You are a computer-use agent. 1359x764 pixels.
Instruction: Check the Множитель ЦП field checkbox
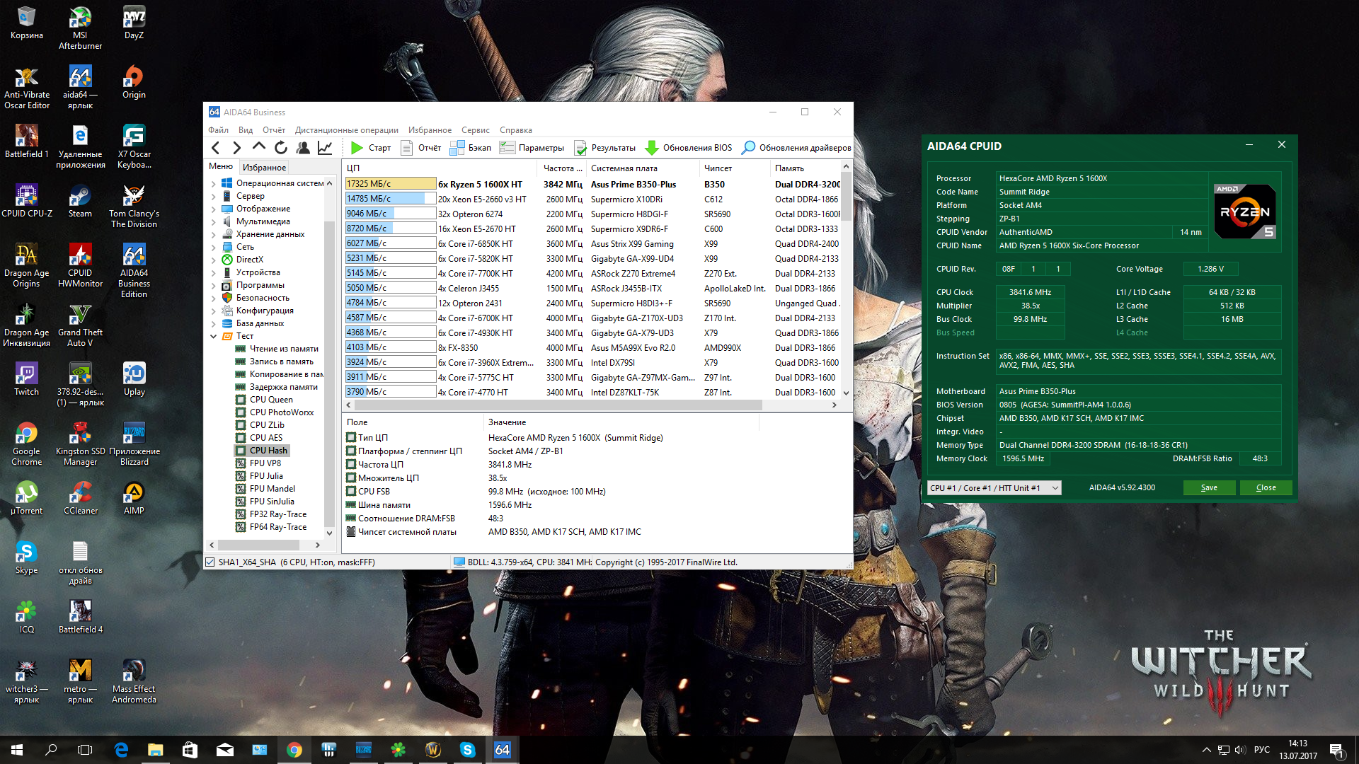pyautogui.click(x=351, y=478)
